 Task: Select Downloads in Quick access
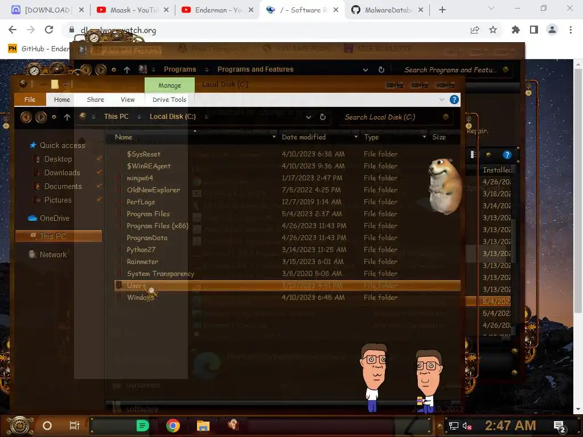[x=61, y=173]
